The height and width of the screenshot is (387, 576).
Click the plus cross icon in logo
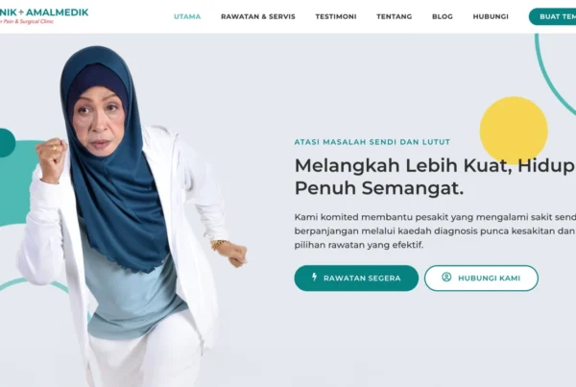21,12
